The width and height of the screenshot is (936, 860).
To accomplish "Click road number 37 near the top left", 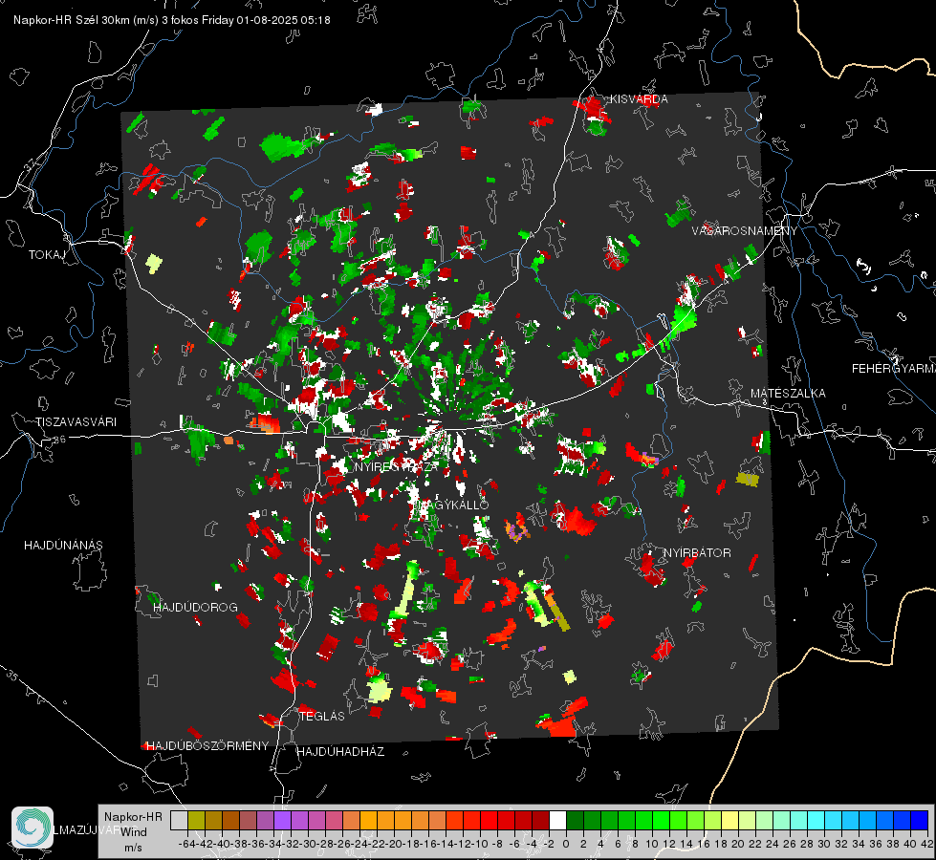I will 30,163.
